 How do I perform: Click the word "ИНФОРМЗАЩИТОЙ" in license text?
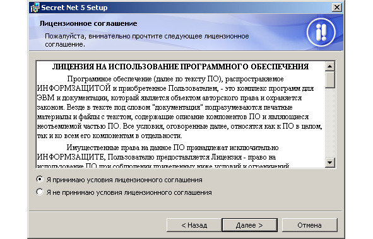[74, 88]
